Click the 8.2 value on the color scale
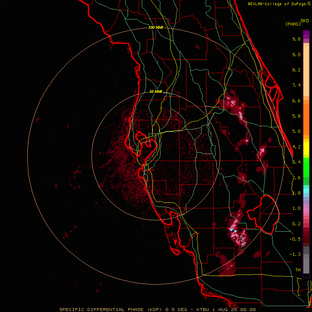Viewport: 312px width, 312px height. (296, 70)
